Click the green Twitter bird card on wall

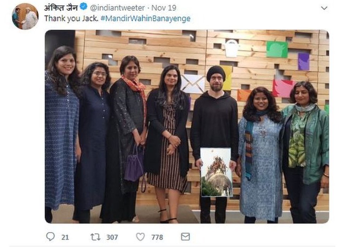tap(277, 49)
